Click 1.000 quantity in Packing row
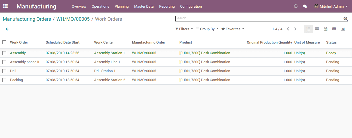352x138 pixels. (287, 80)
